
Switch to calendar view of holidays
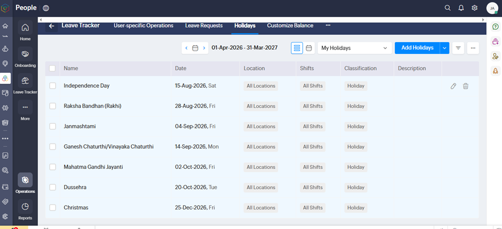tap(309, 48)
